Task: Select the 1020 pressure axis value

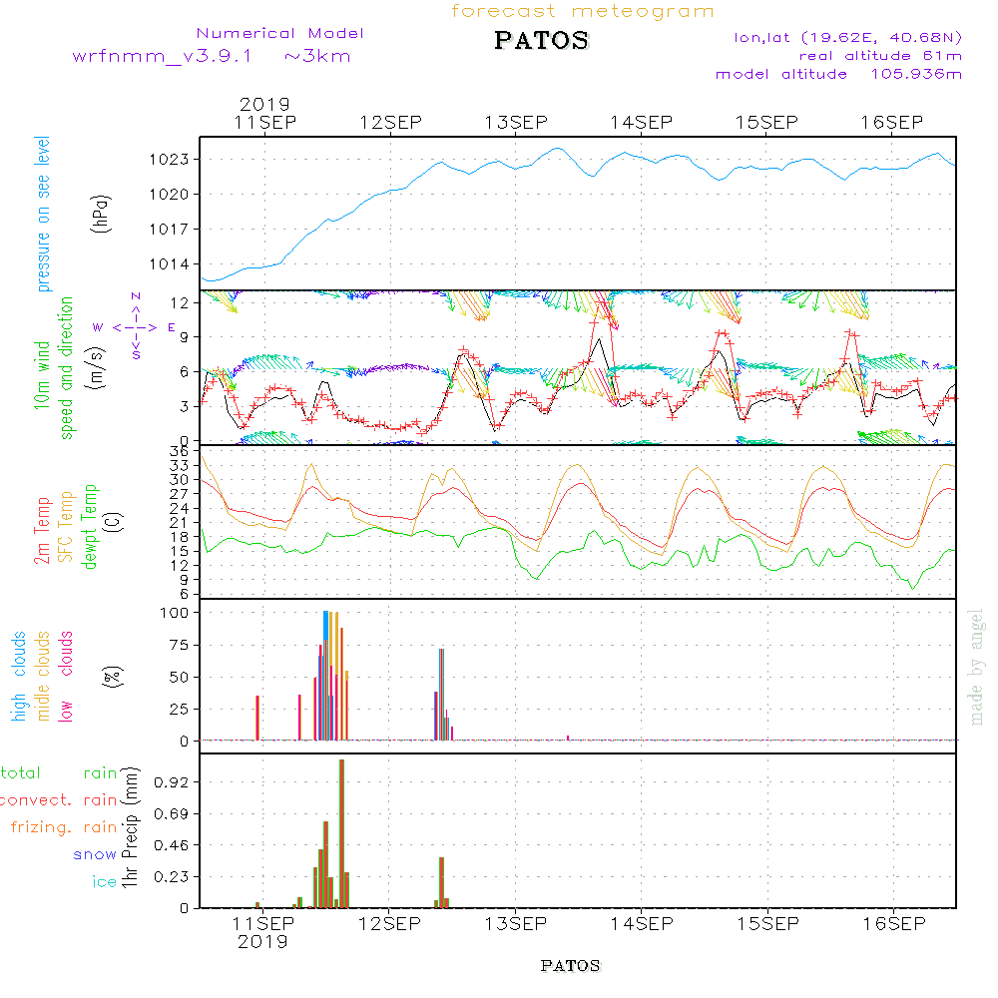Action: click(x=170, y=195)
